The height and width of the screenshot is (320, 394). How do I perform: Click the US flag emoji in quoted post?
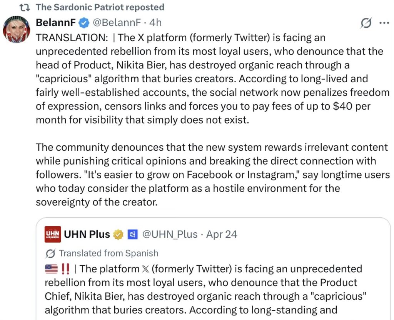51,269
